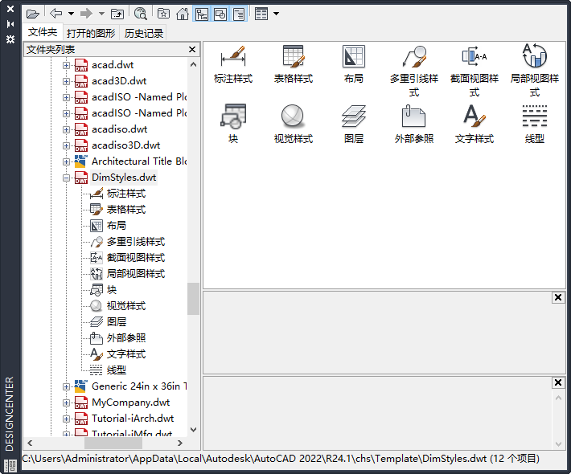571x474 pixels.
Task: Close the description pane
Action: pyautogui.click(x=557, y=382)
